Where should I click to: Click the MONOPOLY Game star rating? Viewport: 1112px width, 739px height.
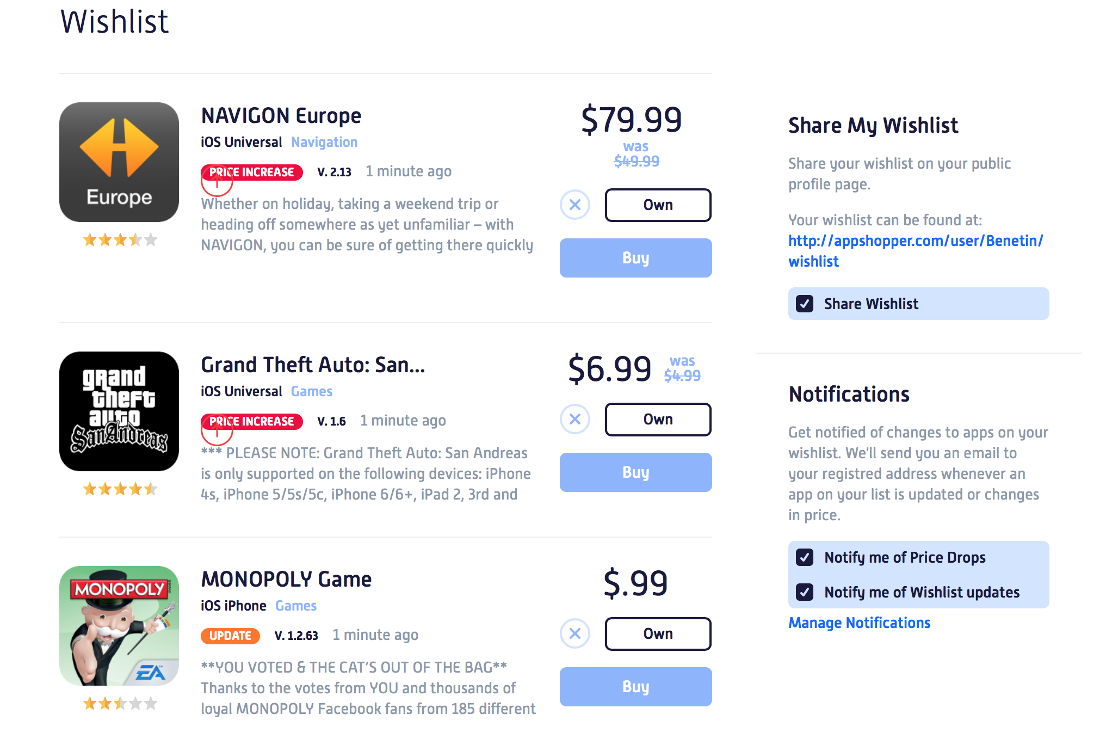pyautogui.click(x=120, y=704)
